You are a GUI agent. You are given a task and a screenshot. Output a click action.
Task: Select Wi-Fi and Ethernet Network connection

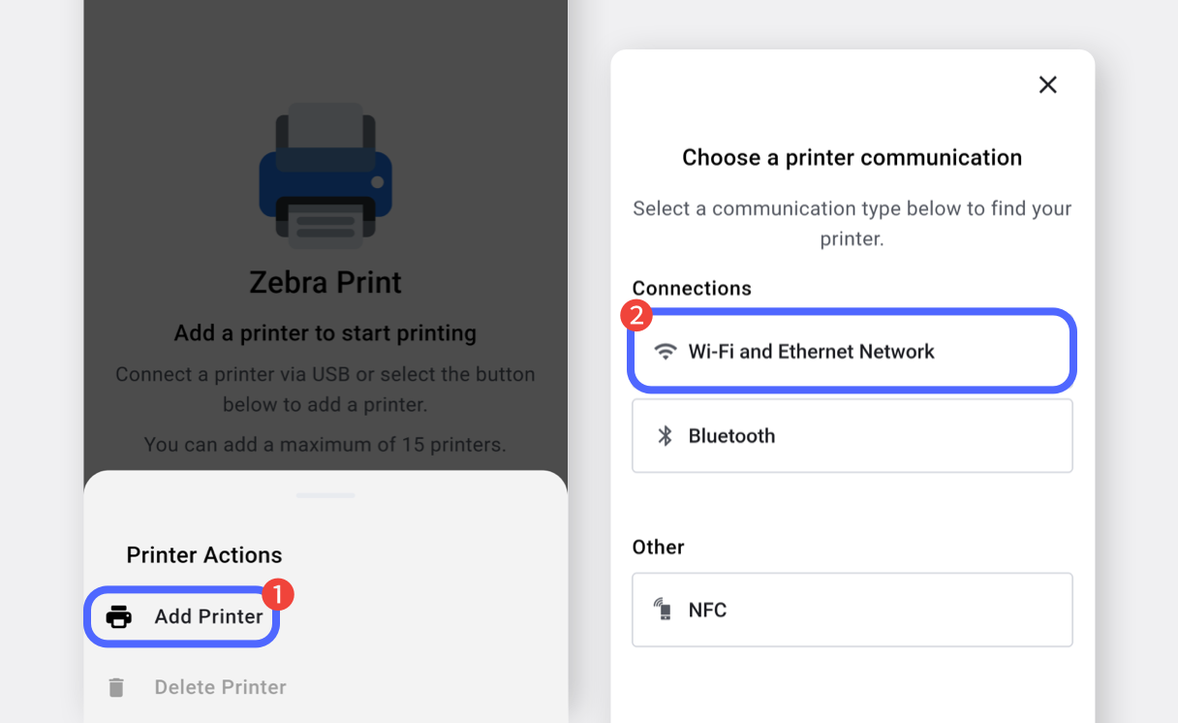coord(852,352)
